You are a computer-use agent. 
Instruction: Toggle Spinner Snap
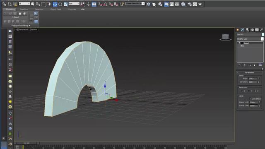[116, 4]
